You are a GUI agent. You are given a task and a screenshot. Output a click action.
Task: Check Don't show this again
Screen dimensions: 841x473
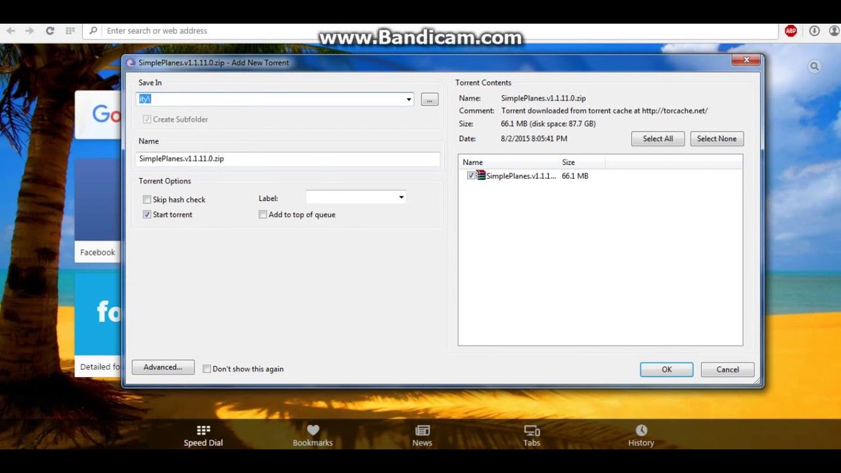pyautogui.click(x=206, y=369)
